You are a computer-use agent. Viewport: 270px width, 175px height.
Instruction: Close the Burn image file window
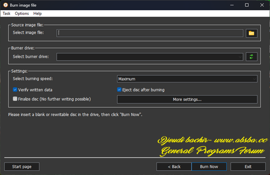click(x=262, y=5)
